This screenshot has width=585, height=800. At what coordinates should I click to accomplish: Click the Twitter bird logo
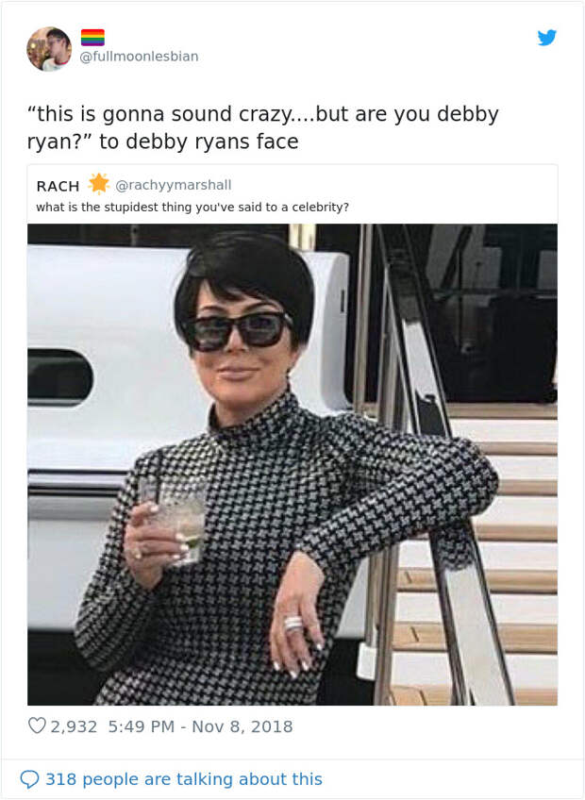(x=546, y=37)
